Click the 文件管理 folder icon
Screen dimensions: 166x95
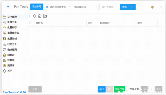point(4,17)
